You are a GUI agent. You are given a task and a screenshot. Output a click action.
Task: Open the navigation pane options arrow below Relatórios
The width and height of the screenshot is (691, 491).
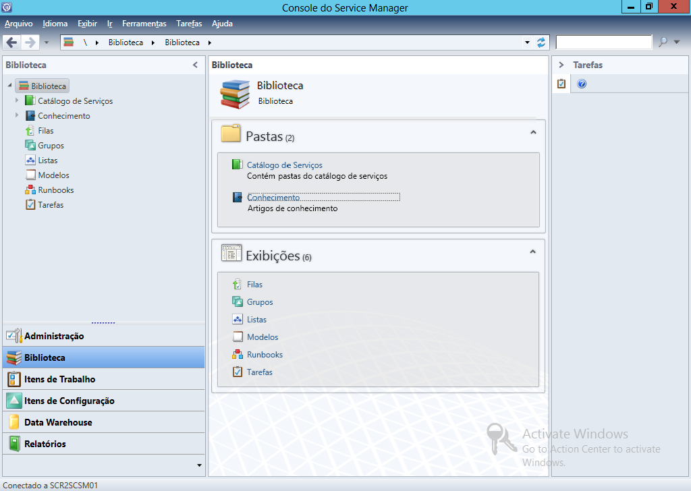[x=199, y=465]
